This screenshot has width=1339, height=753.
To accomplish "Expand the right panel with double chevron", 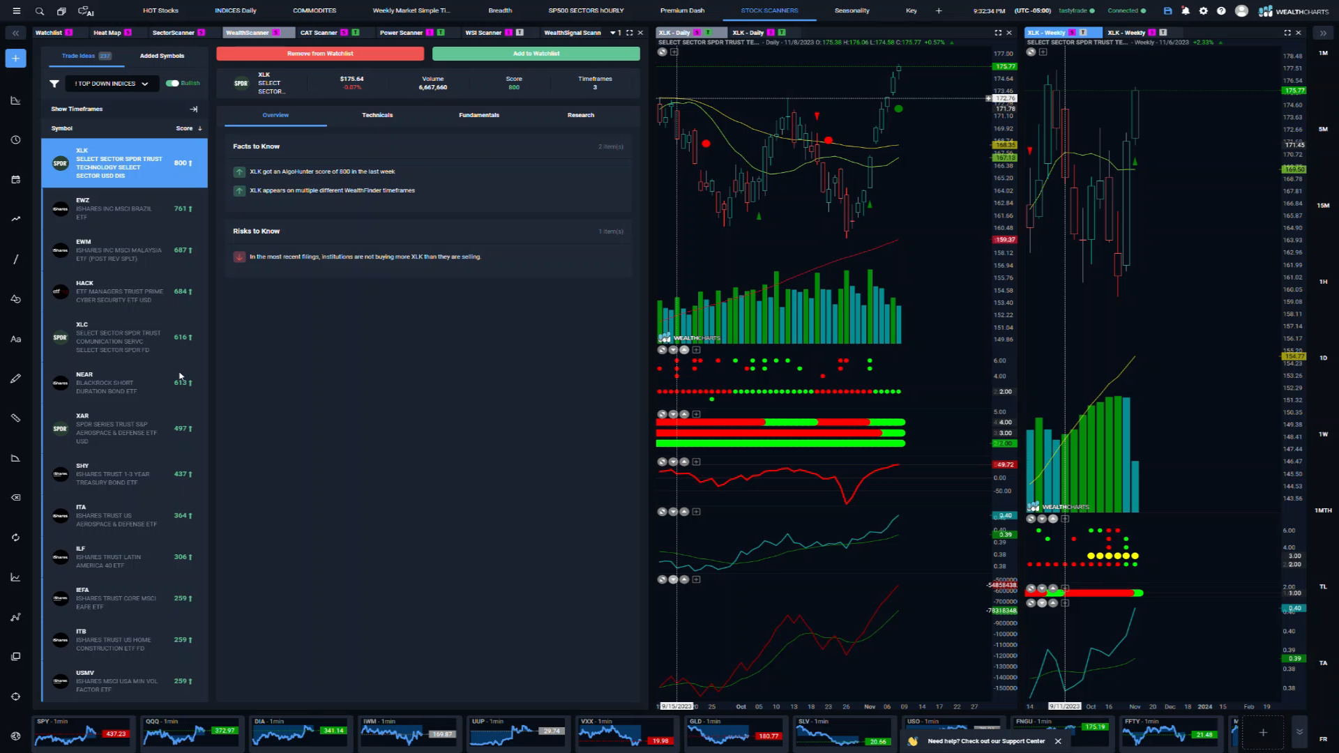I will (x=1323, y=33).
